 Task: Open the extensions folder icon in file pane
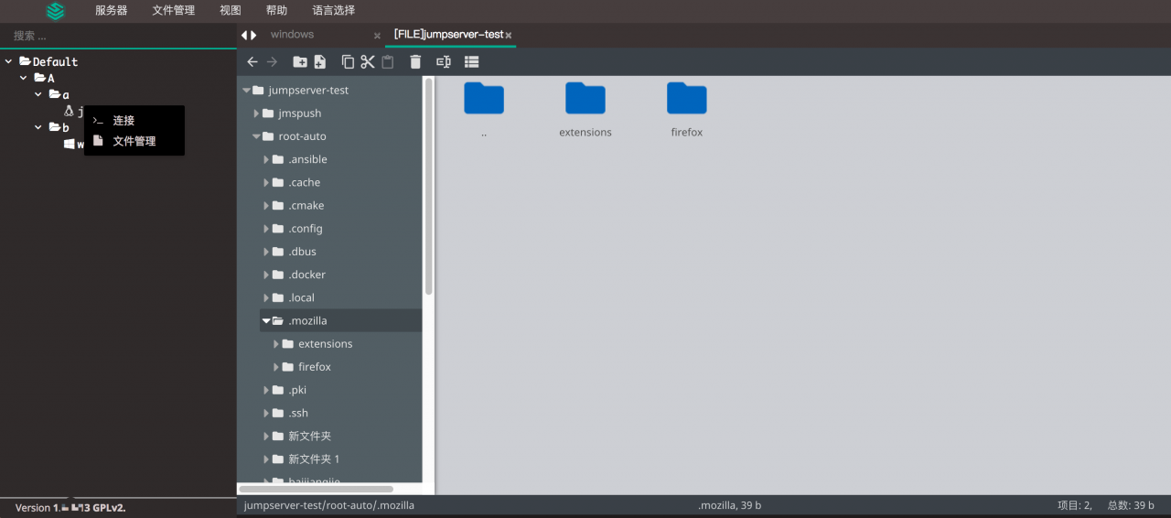[x=585, y=99]
